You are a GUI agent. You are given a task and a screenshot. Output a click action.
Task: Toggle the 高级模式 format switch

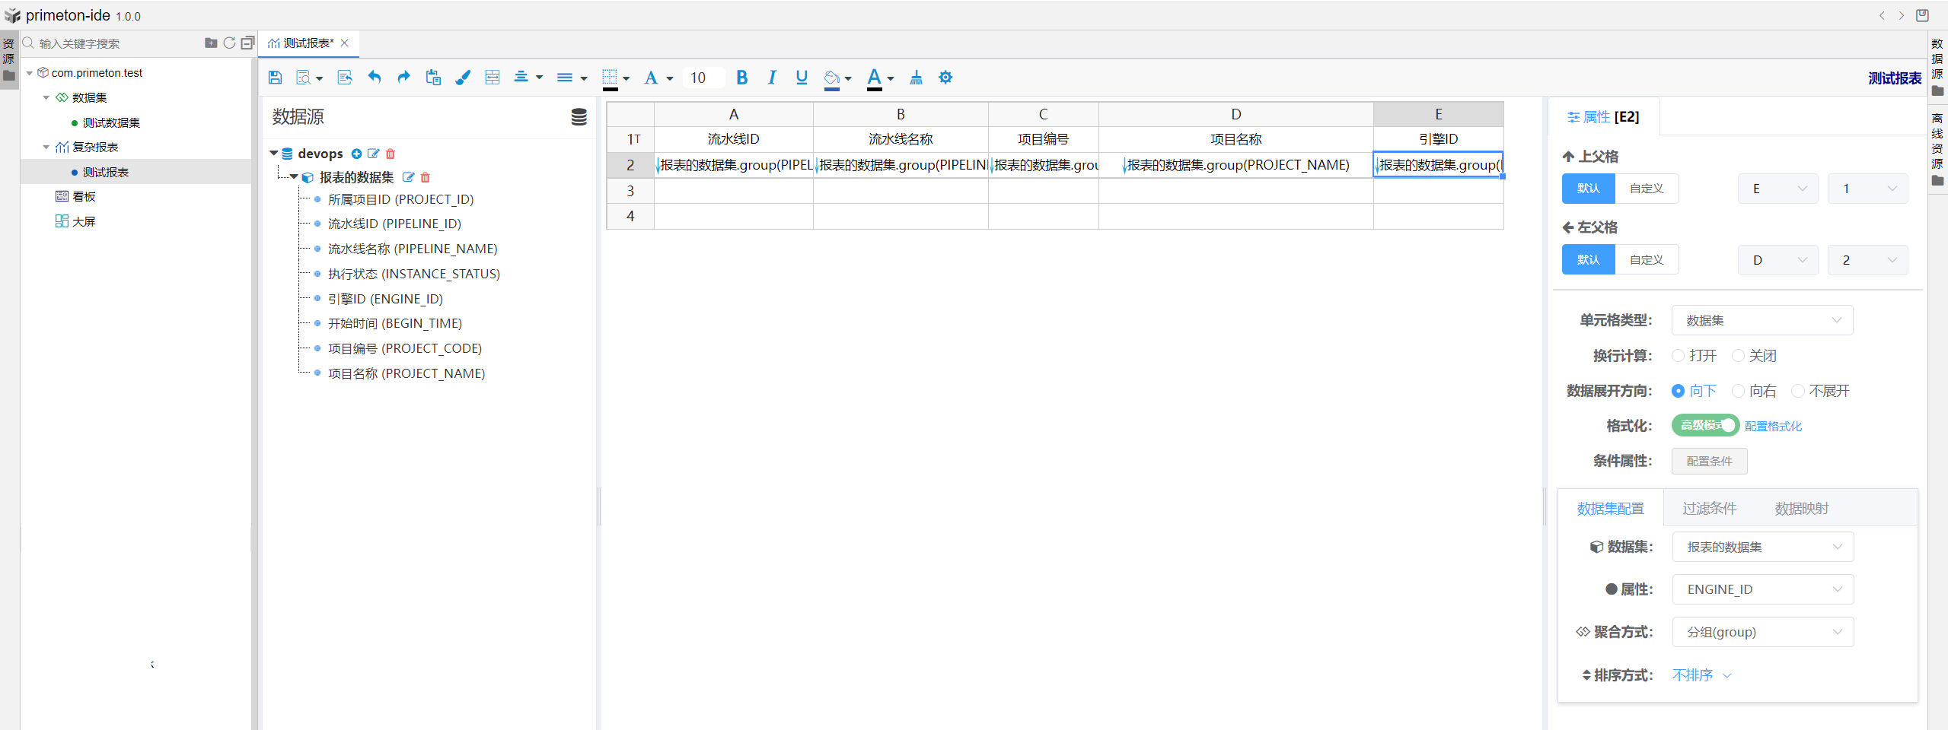point(1705,425)
